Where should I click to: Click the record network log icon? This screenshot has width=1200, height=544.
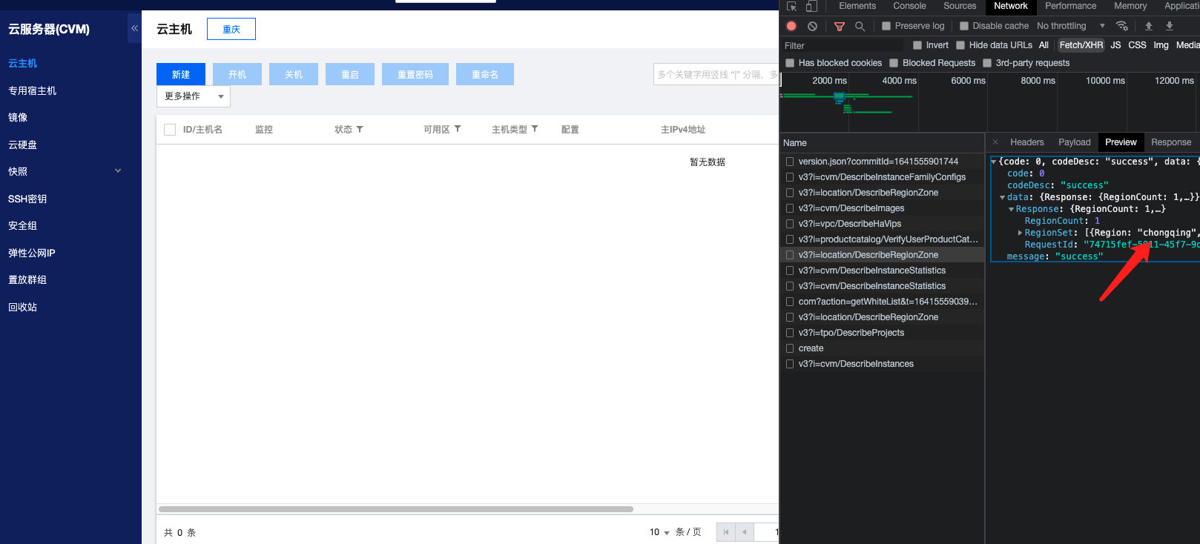point(791,26)
